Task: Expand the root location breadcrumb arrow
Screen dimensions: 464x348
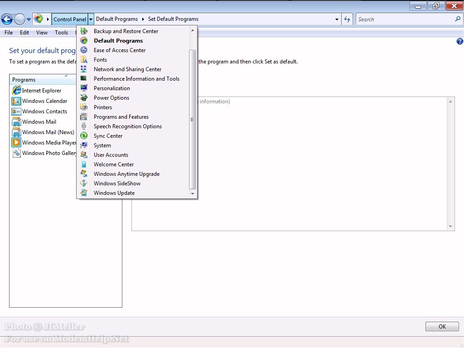Action: [48, 19]
